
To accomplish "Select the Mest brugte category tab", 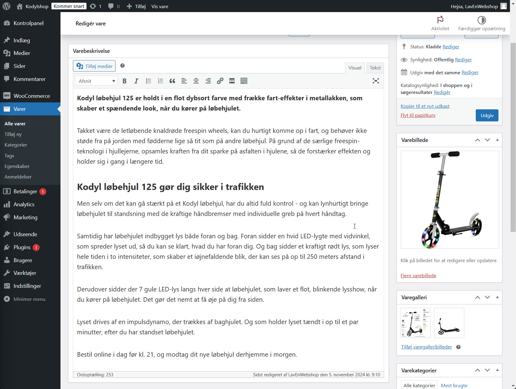I will pos(454,385).
